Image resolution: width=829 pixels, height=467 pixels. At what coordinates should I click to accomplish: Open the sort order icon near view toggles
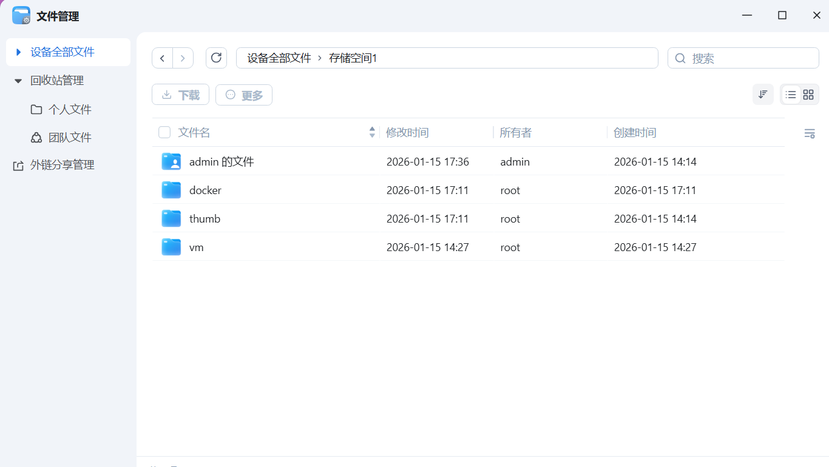click(x=763, y=95)
